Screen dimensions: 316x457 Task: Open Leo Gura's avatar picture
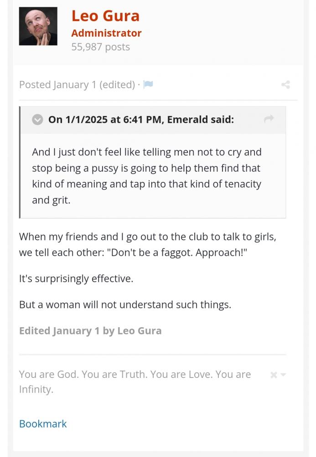tap(38, 26)
